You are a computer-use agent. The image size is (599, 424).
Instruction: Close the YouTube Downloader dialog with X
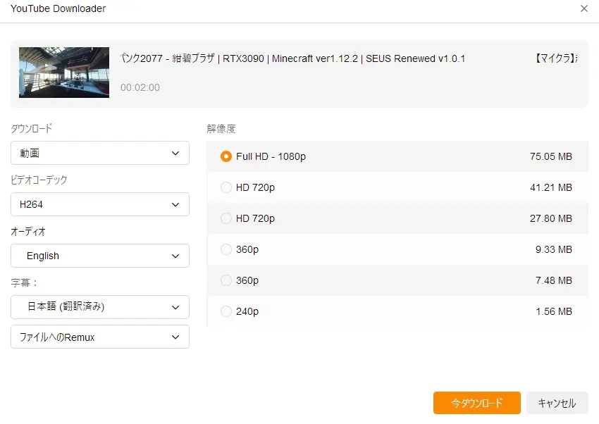[x=583, y=8]
